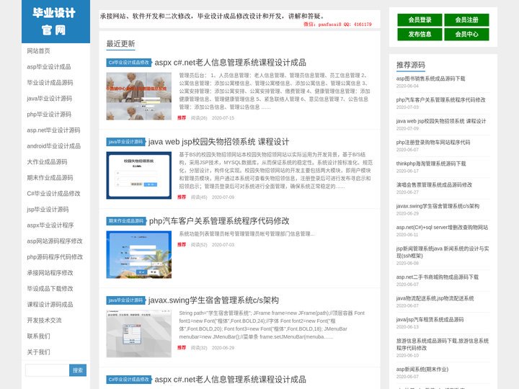Open android毕业设计成品 category
Viewport: 519px width, 389px height.
[53, 146]
